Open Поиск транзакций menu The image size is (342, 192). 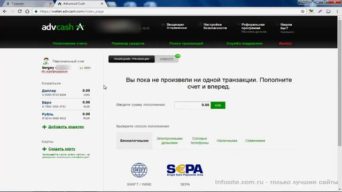(x=186, y=44)
